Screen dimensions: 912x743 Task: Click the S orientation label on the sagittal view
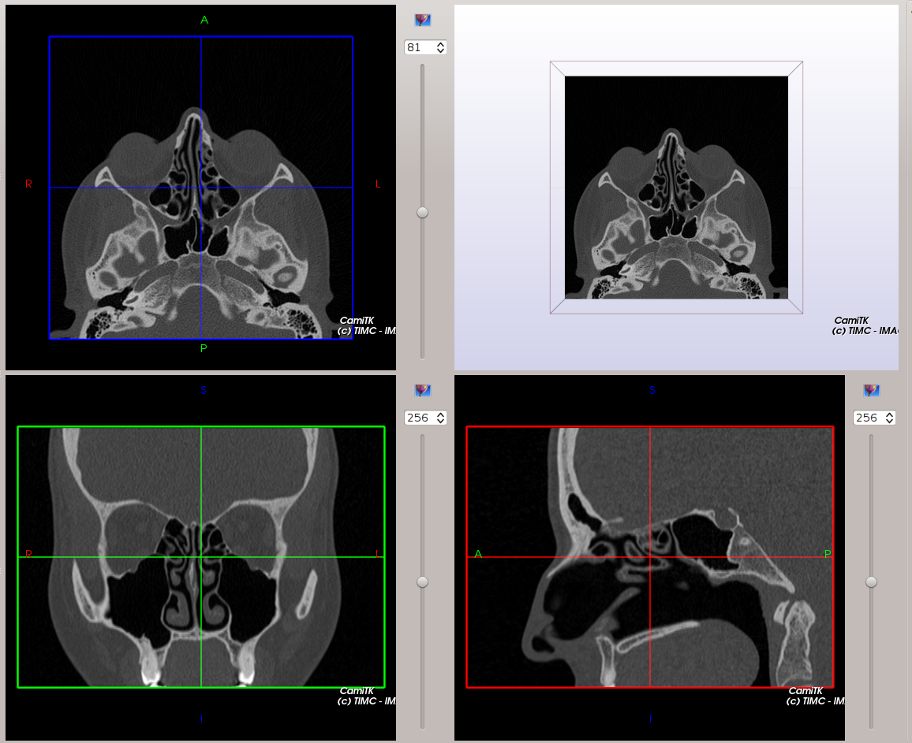click(x=651, y=390)
